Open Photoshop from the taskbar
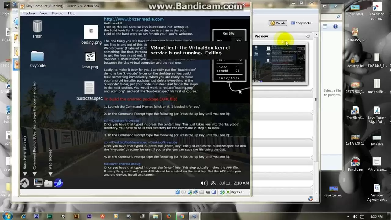 coord(37,216)
